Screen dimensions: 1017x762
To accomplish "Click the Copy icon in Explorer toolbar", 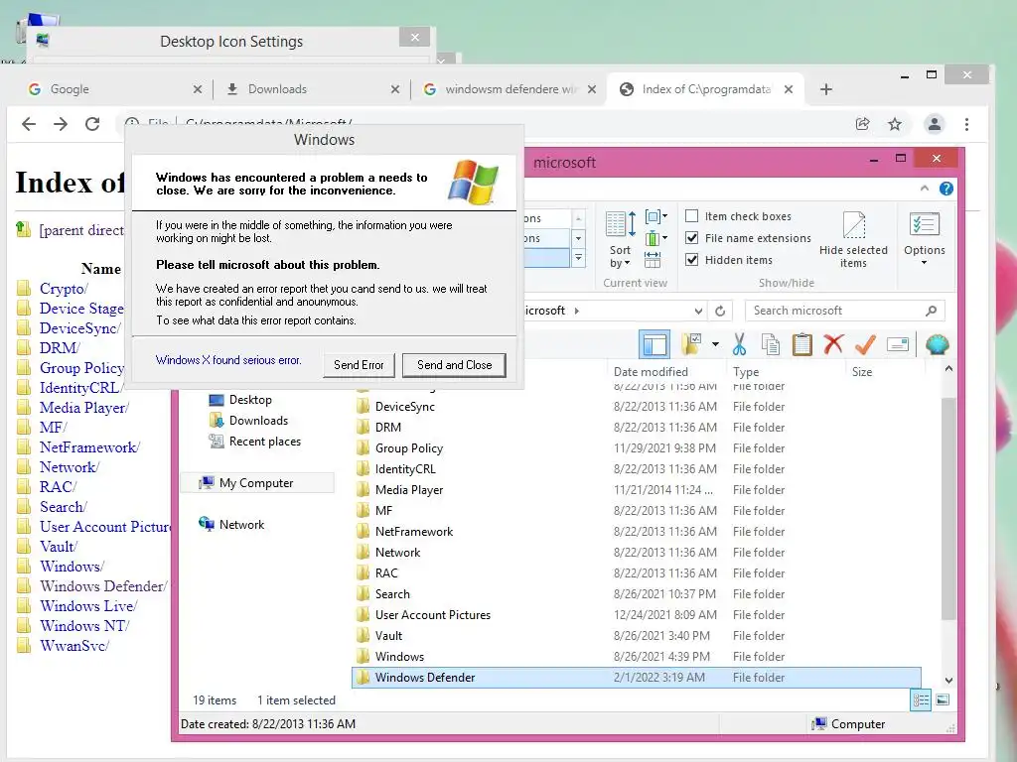I will 771,344.
